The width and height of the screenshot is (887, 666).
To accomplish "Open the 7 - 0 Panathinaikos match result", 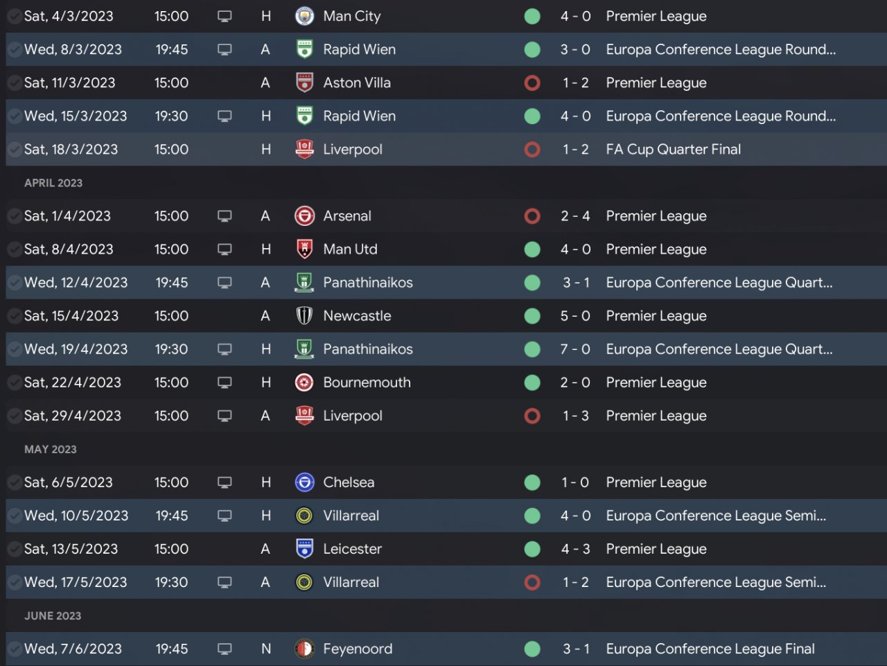I will coord(575,349).
